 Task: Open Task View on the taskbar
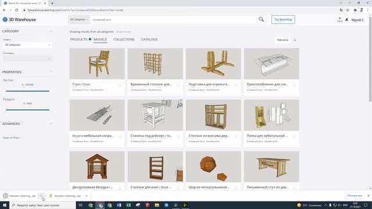[80, 205]
